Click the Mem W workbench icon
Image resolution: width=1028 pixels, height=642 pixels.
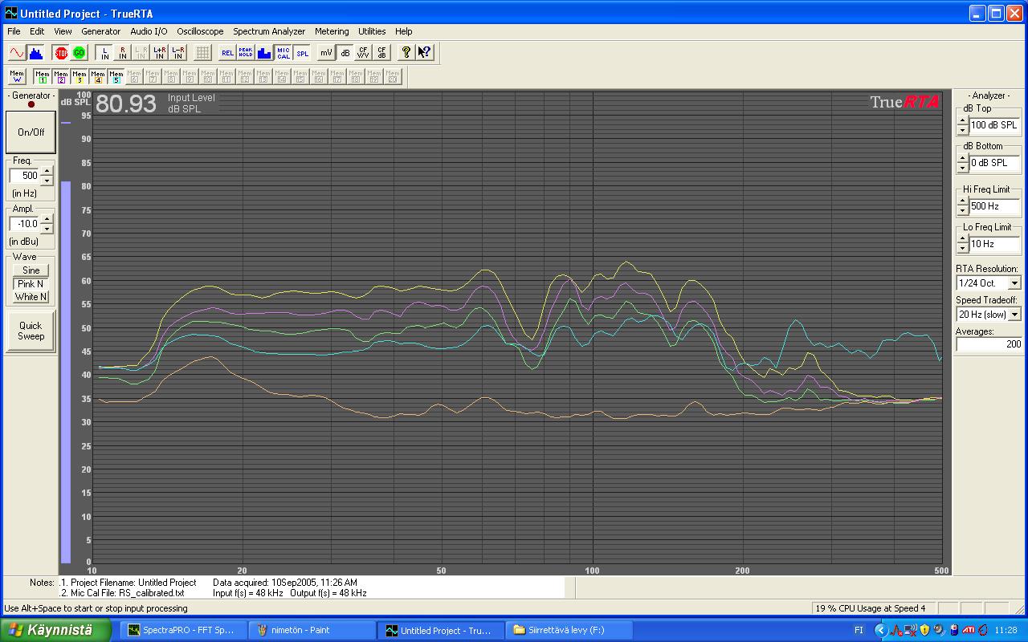[17, 77]
